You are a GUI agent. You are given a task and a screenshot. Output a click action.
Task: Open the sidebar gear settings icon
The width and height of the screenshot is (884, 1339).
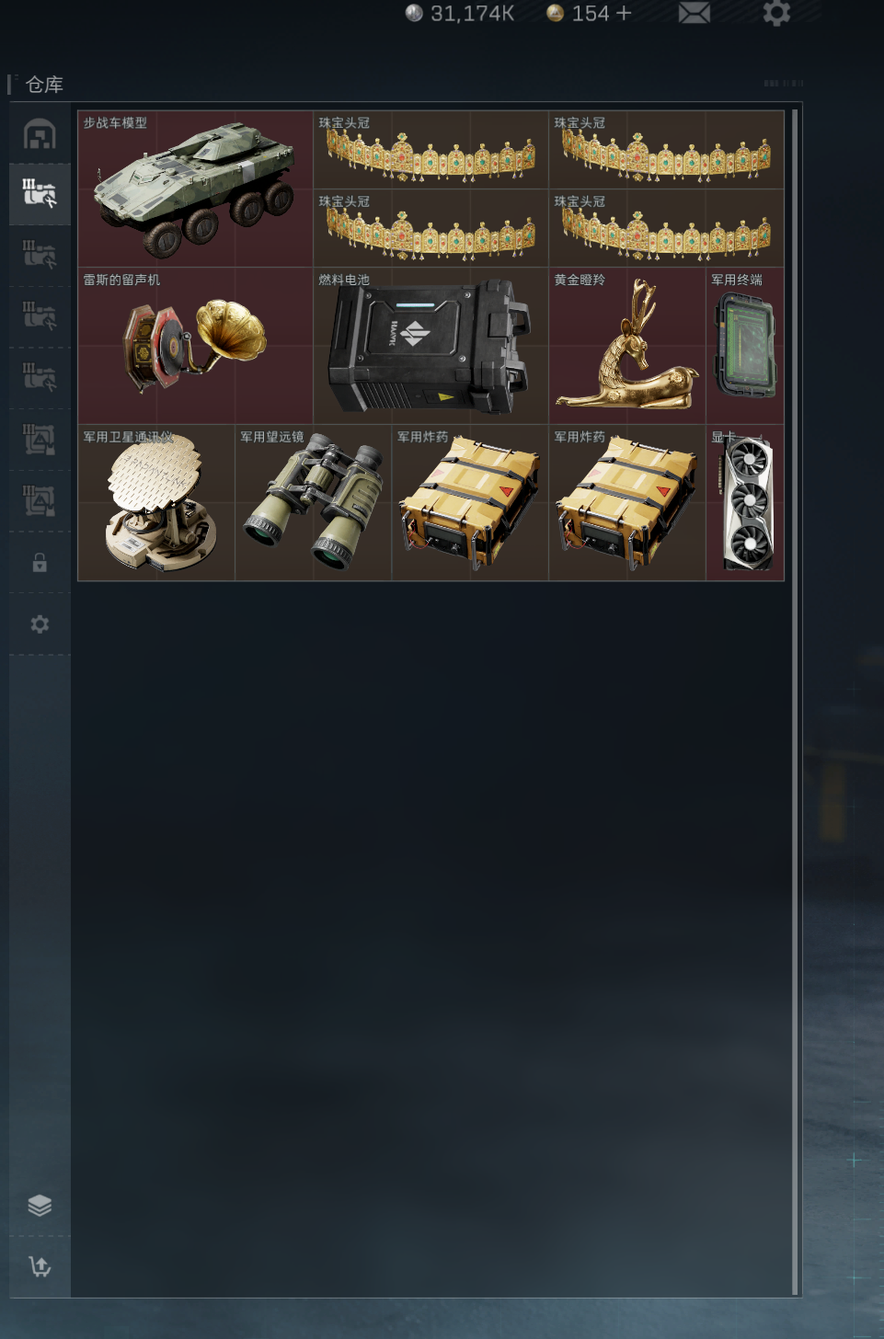(40, 624)
